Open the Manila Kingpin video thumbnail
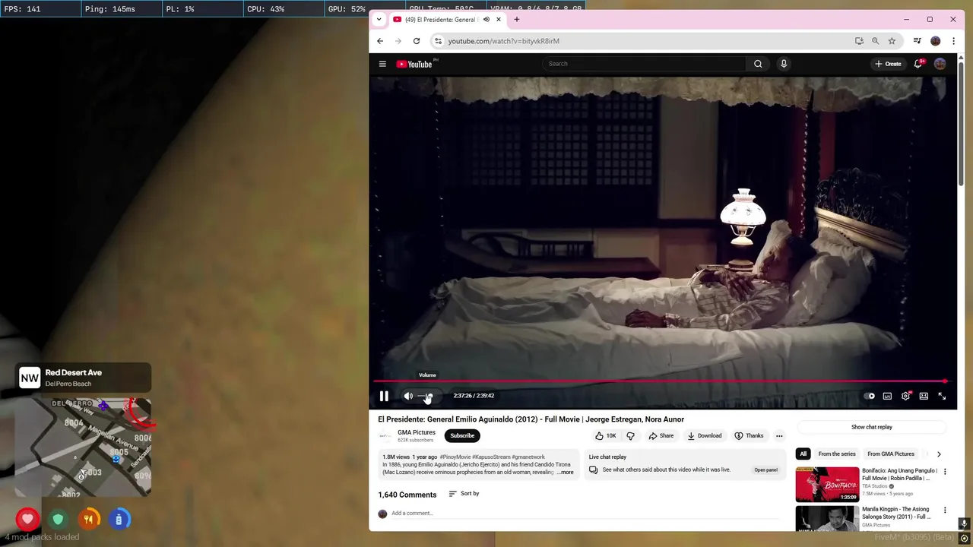Image resolution: width=973 pixels, height=547 pixels. (827, 519)
